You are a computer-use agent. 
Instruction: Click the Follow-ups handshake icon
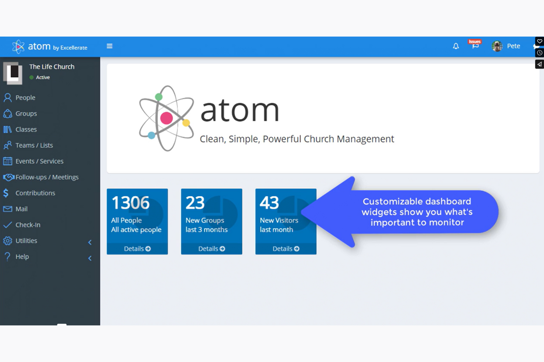point(8,177)
